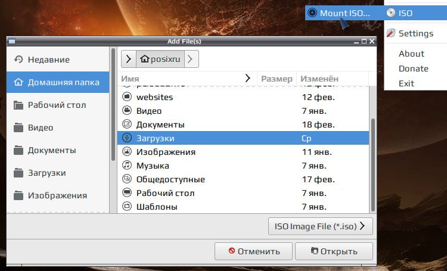Select the Рабочий стол name in file list
The height and width of the screenshot is (271, 447).
(x=165, y=193)
